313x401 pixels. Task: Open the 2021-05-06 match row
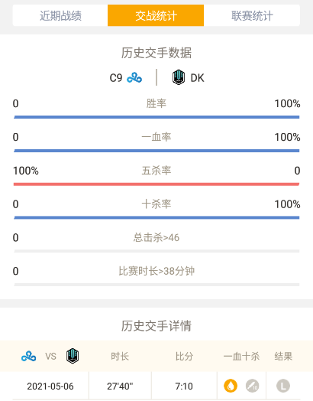coord(156,386)
